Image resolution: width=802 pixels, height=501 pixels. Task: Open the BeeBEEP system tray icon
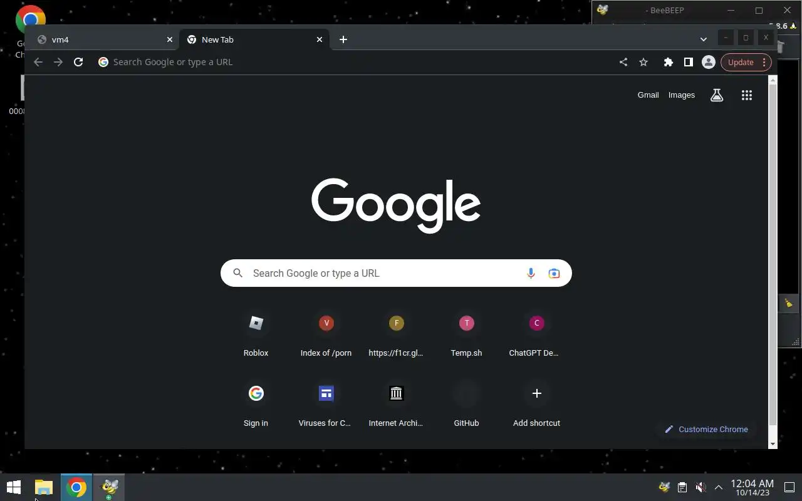pyautogui.click(x=664, y=487)
